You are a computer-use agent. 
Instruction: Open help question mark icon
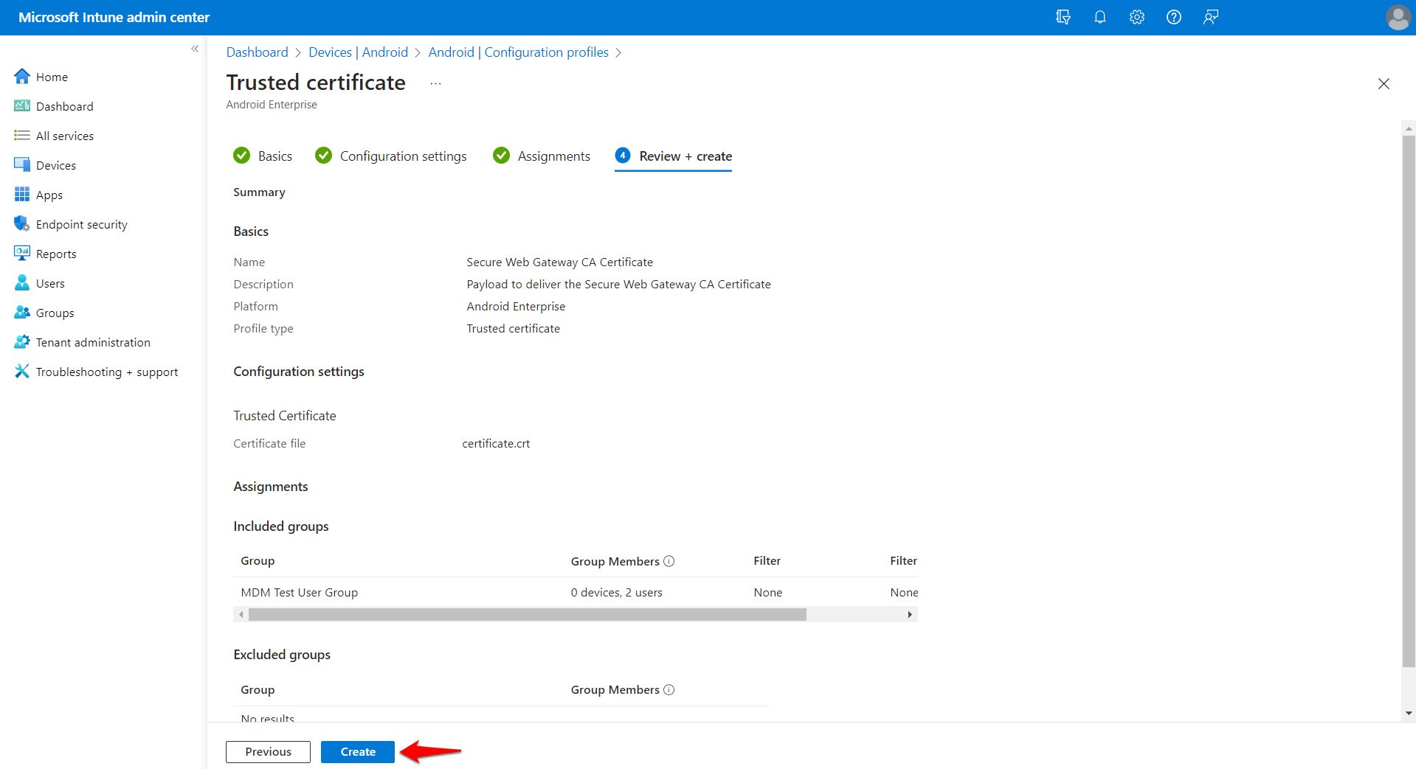click(1173, 17)
